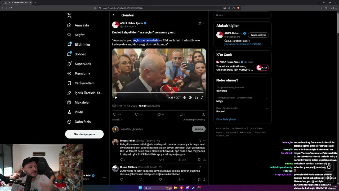Open Premium+ in the sidebar
The image size is (339, 191).
click(x=79, y=73)
